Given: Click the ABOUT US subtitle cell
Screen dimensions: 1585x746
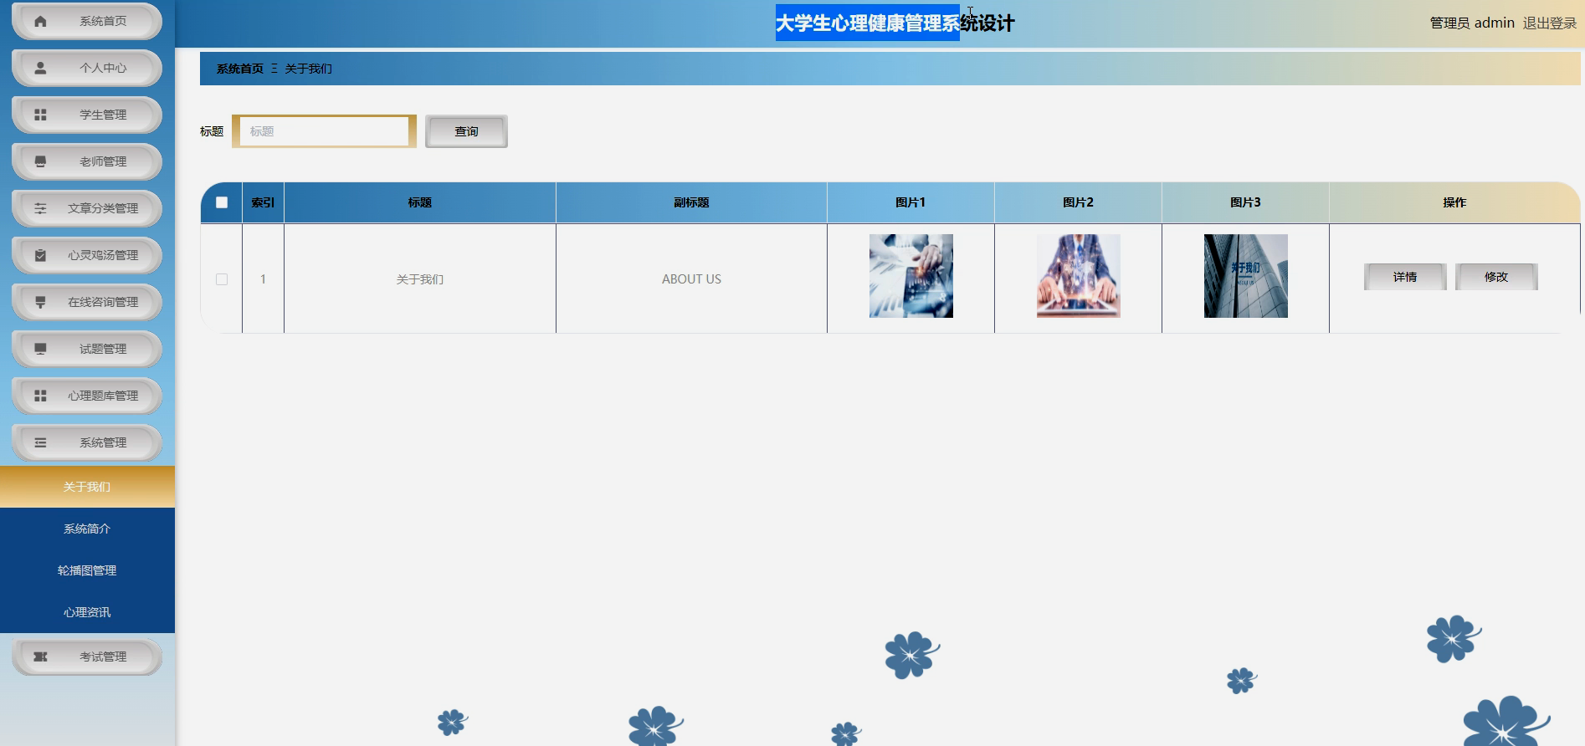Looking at the screenshot, I should pos(691,279).
